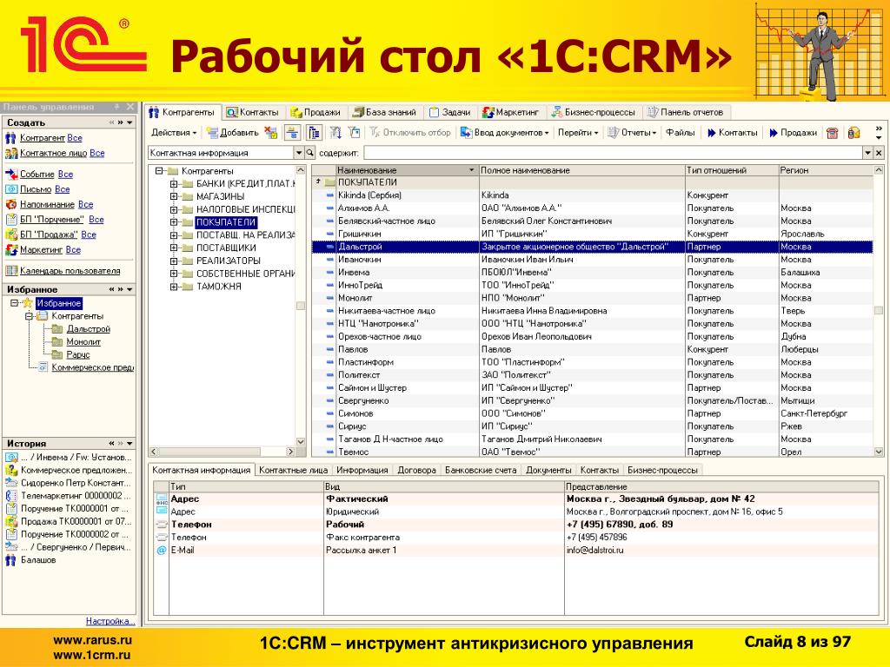Click the Контакты arrow toolbar button
The image size is (890, 667).
[732, 133]
